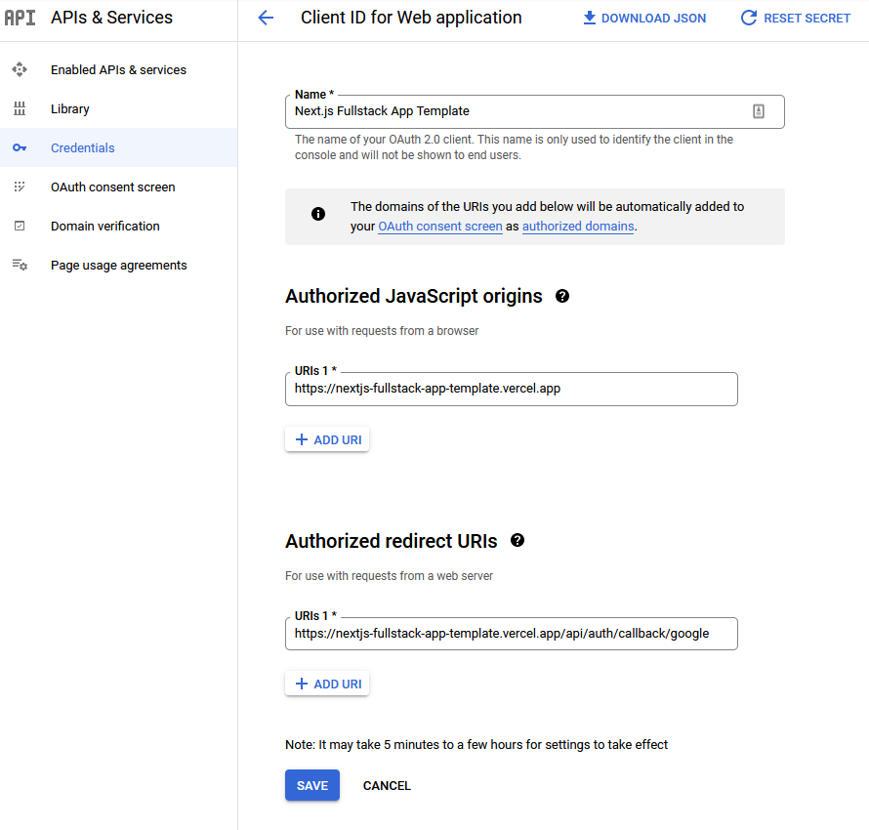
Task: Click the OAuth 2.0 client name description
Action: pos(514,147)
